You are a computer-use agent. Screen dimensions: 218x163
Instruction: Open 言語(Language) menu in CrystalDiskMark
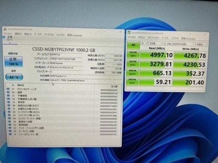click(x=188, y=39)
